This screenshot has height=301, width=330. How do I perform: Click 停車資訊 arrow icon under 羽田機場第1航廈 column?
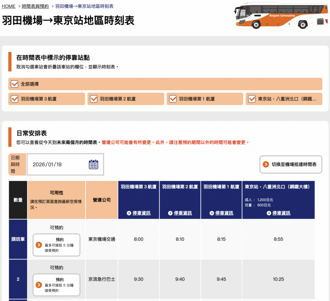coord(212,213)
